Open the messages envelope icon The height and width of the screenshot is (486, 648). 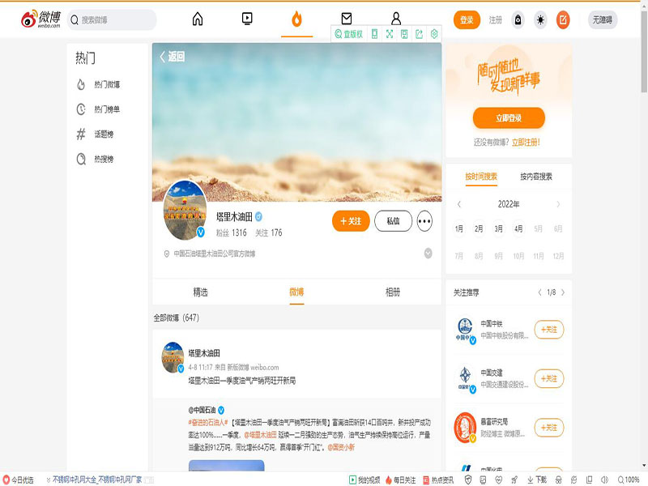(347, 19)
